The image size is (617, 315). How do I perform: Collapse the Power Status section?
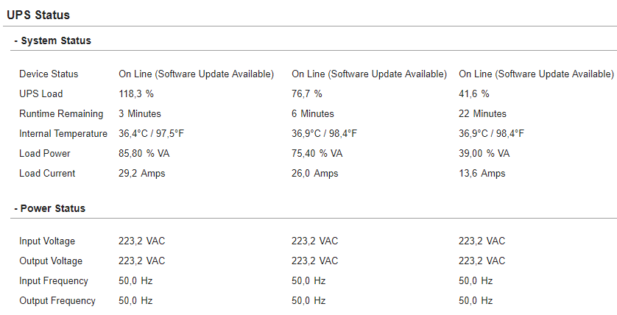(x=49, y=208)
